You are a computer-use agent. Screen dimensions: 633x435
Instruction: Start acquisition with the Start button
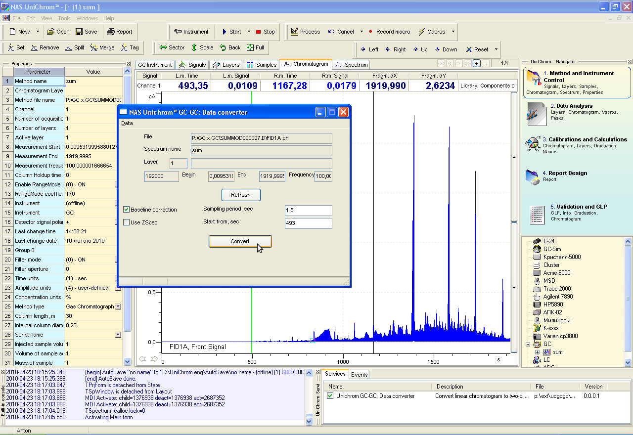[231, 32]
